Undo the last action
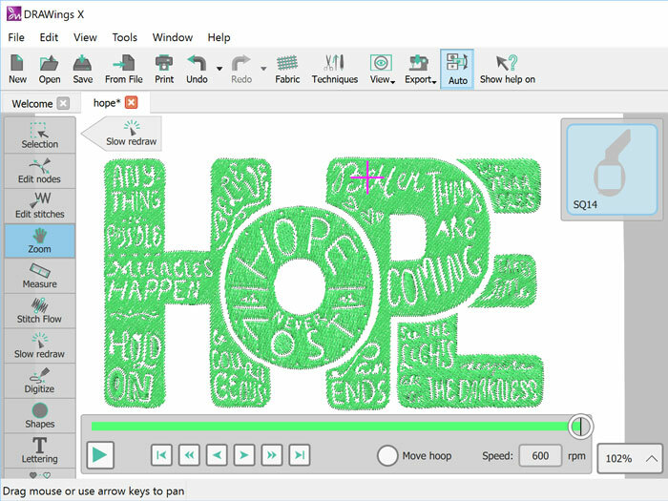668x501 pixels. (x=197, y=69)
